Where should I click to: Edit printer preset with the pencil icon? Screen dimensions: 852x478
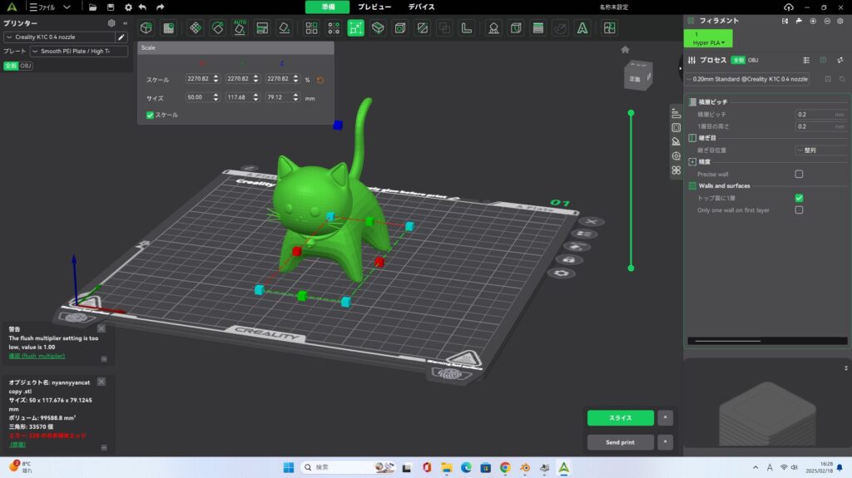tap(121, 37)
